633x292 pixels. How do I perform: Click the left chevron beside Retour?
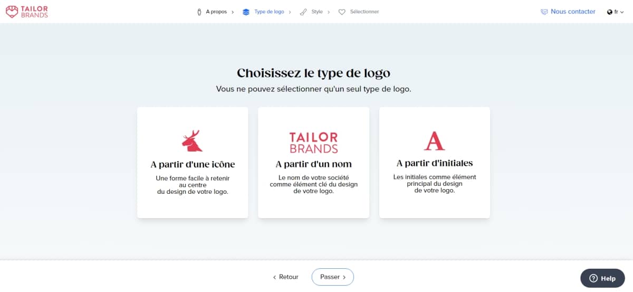274,277
